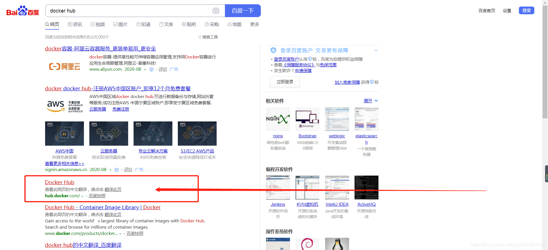The height and width of the screenshot is (250, 548).
Task: Expand dropdown after www.docker.com/products URL
Action: click(120, 234)
